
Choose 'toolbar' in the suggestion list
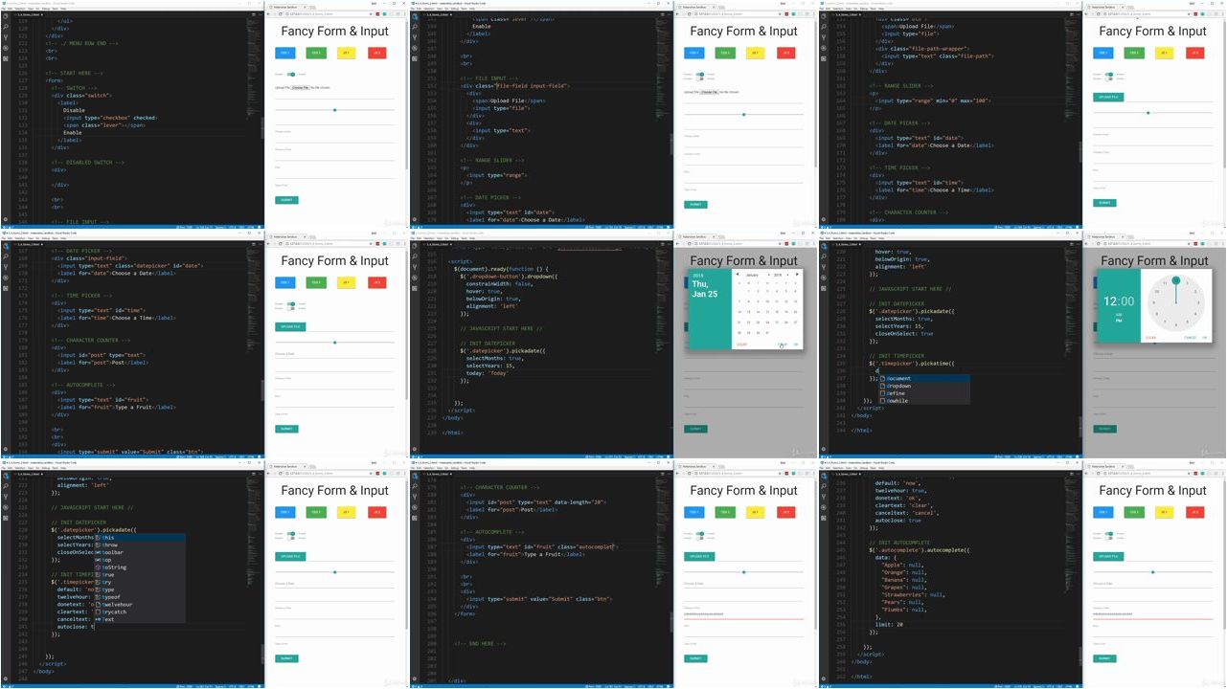[x=139, y=552]
